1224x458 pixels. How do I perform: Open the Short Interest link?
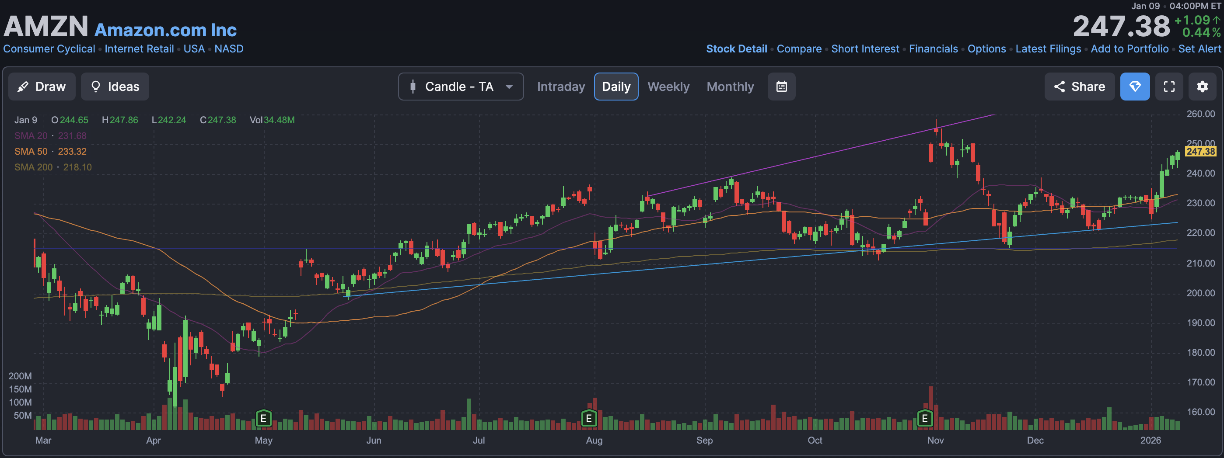[865, 49]
